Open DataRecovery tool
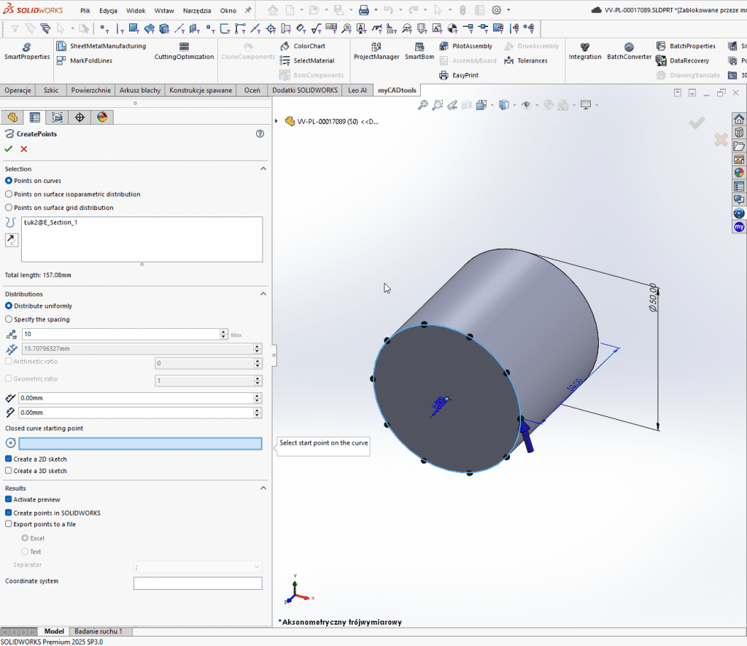747x646 pixels. point(682,61)
